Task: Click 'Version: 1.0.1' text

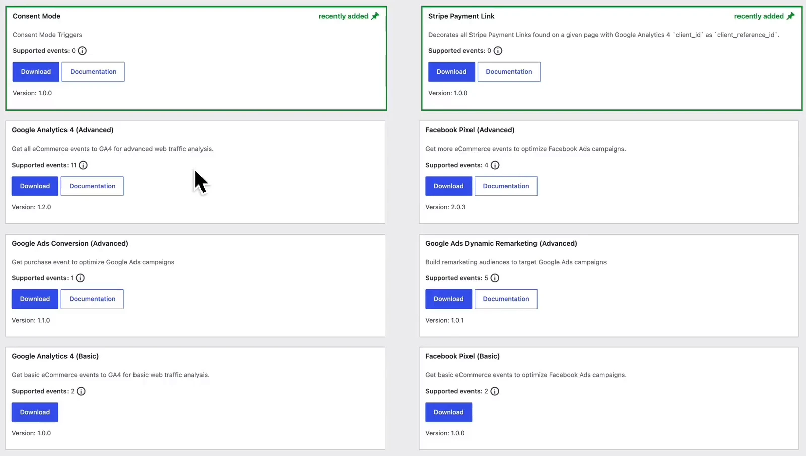Action: click(x=444, y=320)
